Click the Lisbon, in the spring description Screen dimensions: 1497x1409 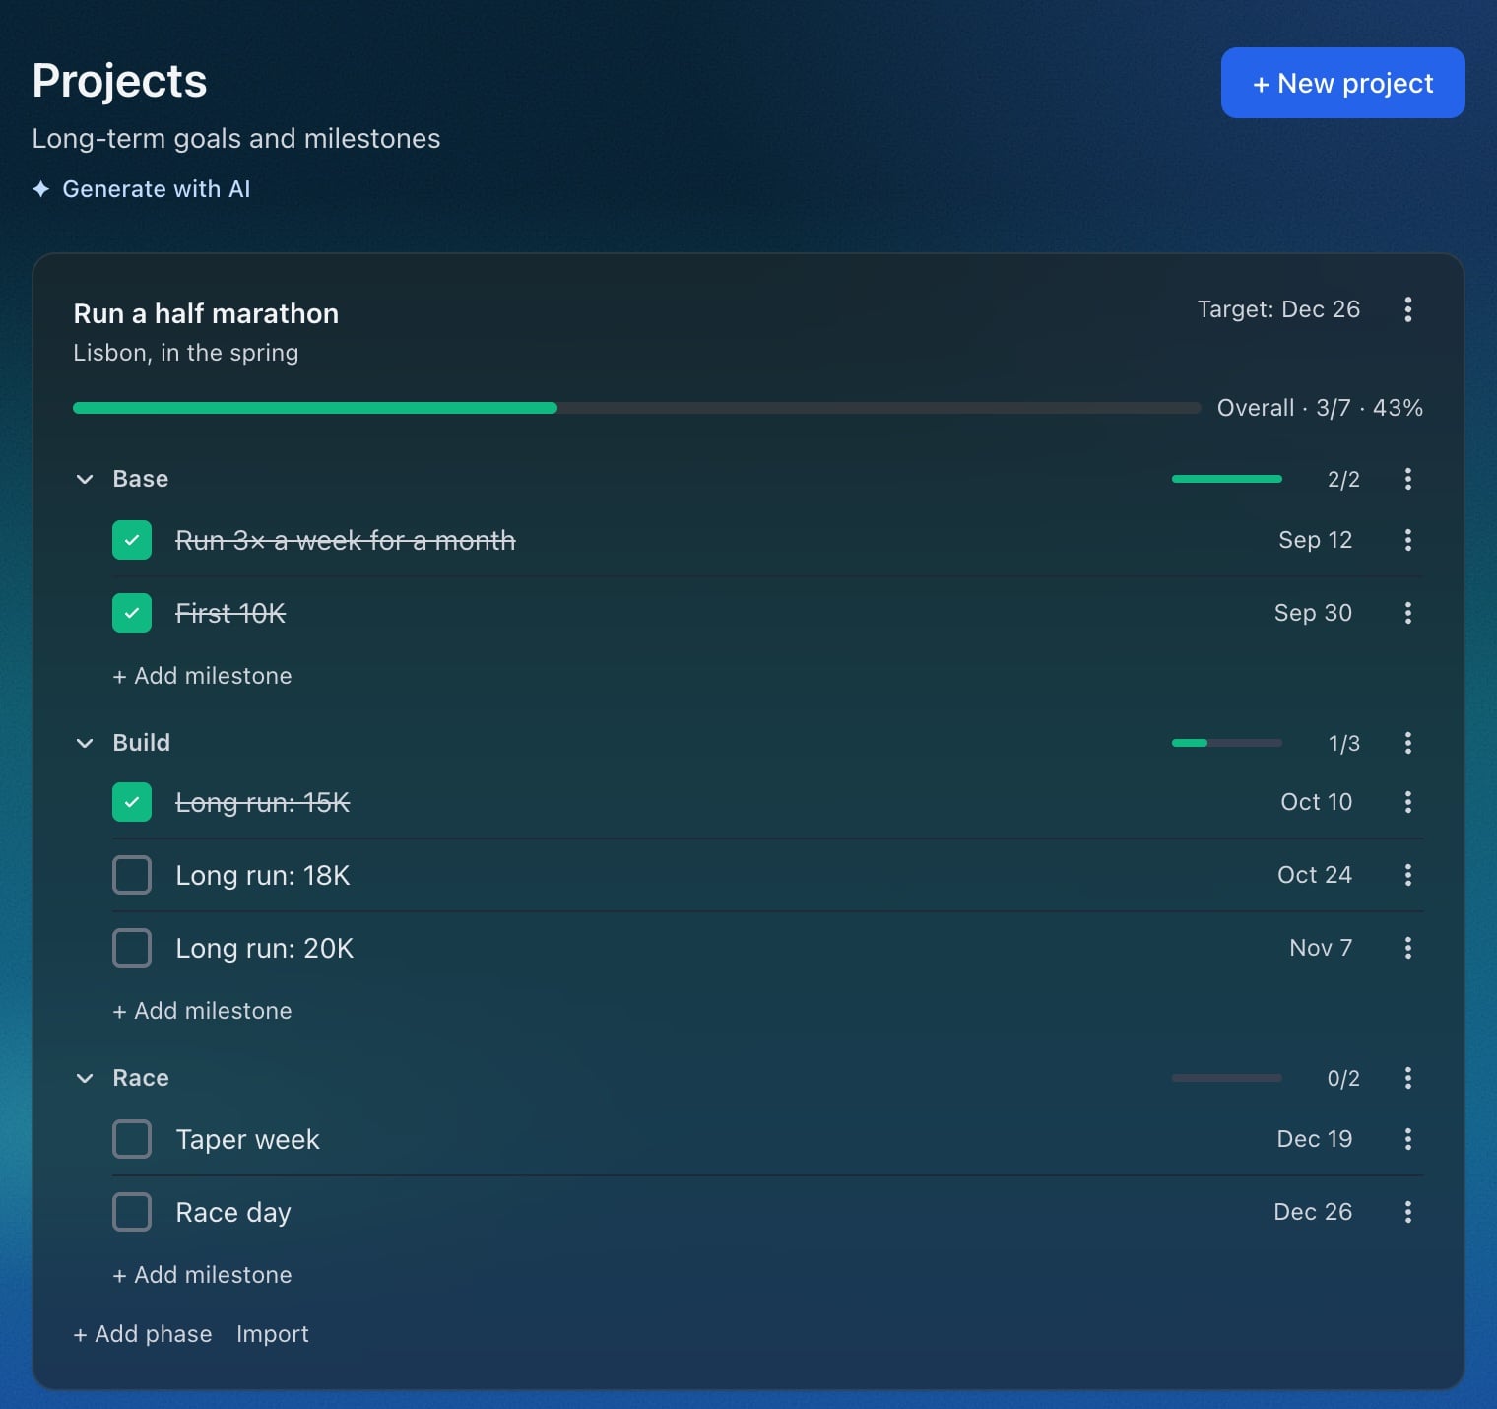coord(186,353)
